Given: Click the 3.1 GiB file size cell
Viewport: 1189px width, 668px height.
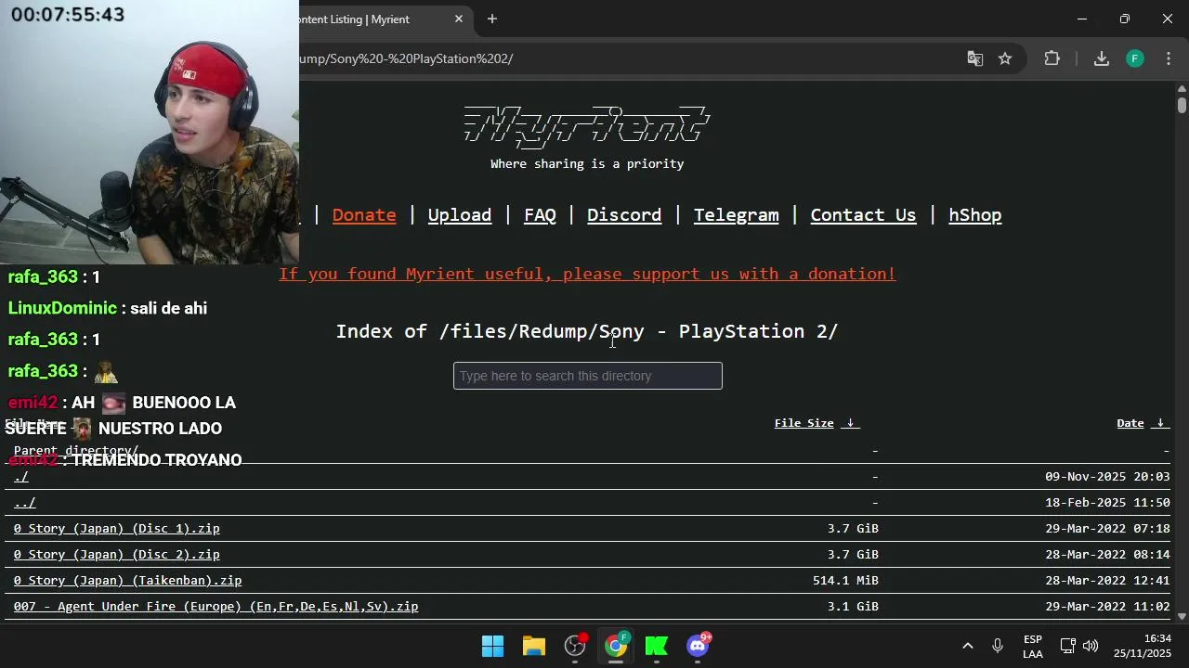Looking at the screenshot, I should coord(853,607).
